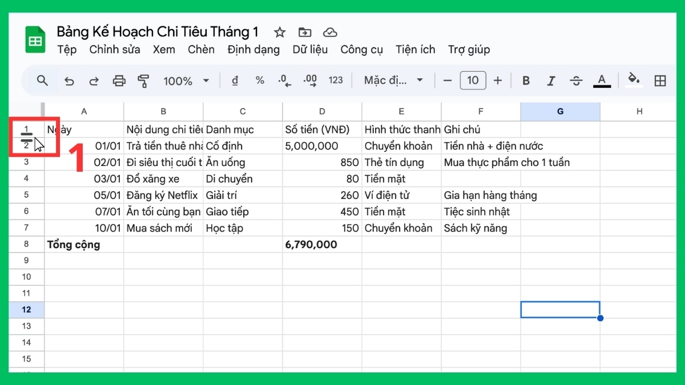Click the Redo icon
The width and height of the screenshot is (685, 385).
coord(94,80)
